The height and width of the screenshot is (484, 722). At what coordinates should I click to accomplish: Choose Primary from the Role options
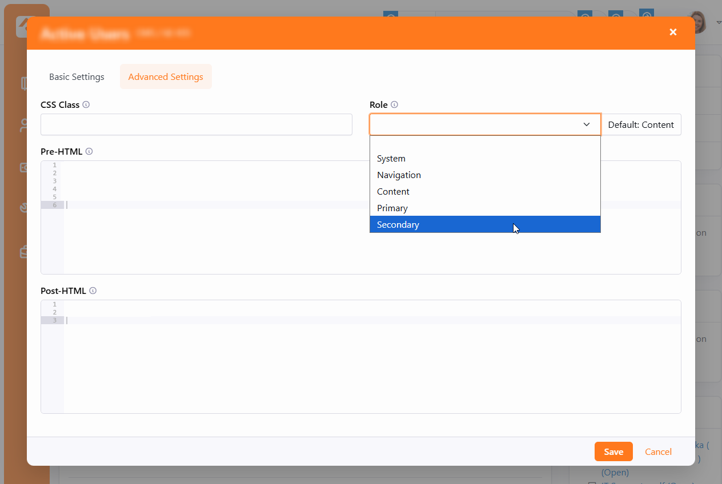[x=392, y=208]
